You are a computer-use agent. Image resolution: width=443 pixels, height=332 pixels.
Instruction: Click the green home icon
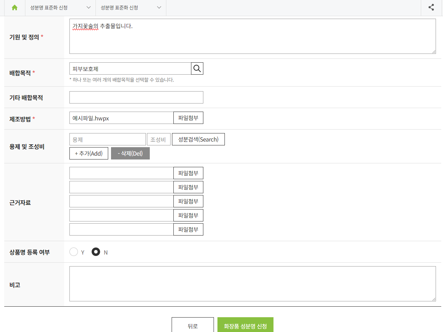14,8
